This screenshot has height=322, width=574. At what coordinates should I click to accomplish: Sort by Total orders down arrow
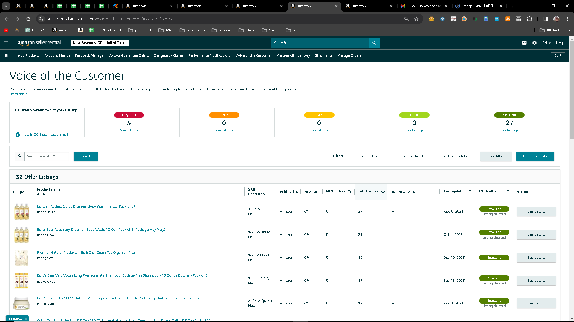383,191
